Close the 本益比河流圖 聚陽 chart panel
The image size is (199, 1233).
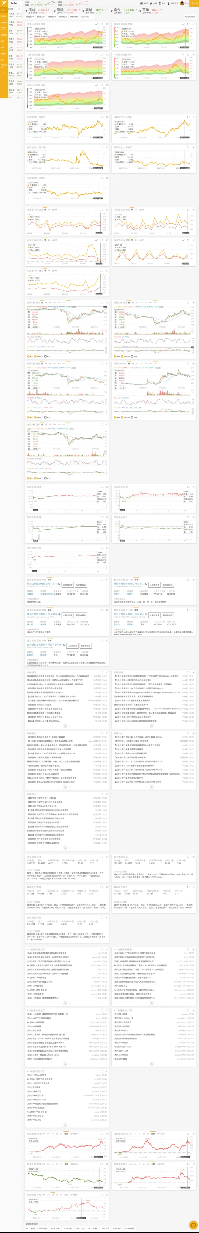[194, 24]
